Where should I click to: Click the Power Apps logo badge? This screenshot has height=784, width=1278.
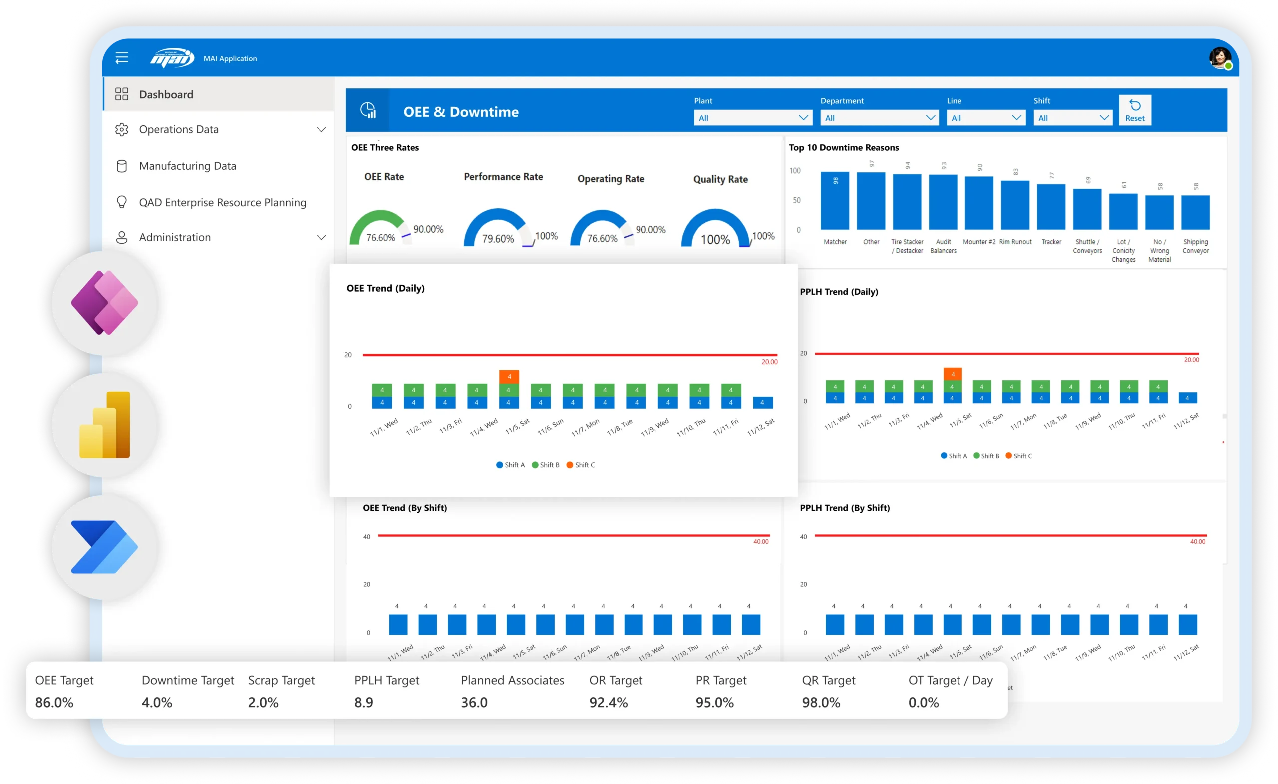tap(105, 303)
